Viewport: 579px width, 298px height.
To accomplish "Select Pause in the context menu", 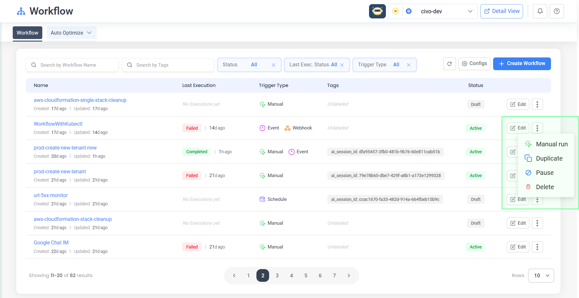I will click(x=544, y=173).
